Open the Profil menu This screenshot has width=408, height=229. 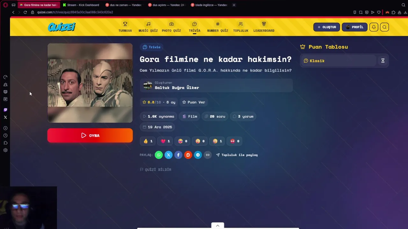(x=354, y=27)
